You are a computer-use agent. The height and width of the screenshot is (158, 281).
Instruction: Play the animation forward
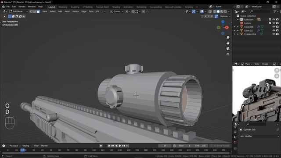pyautogui.click(x=120, y=146)
